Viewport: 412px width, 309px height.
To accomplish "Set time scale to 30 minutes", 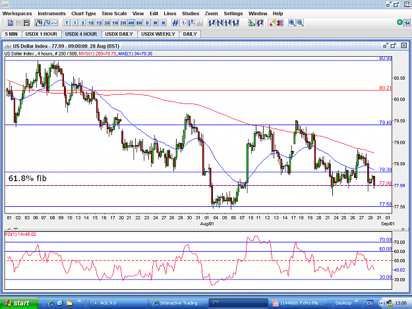I will pyautogui.click(x=107, y=23).
